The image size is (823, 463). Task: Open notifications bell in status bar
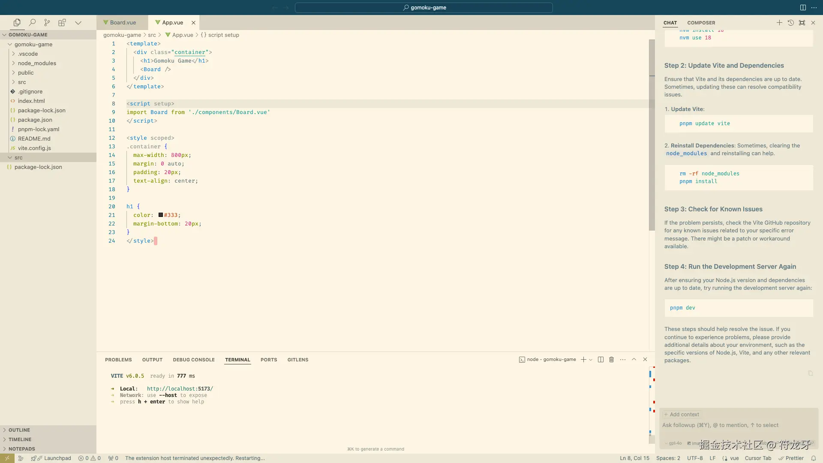813,458
